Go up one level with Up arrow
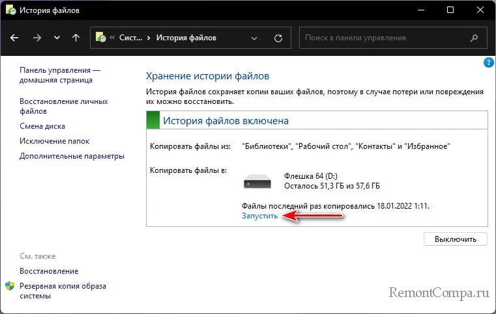496x314 pixels. click(76, 38)
